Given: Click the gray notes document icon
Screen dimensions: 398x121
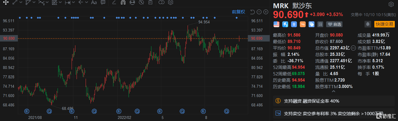Looking at the screenshot, I should click(320, 24).
